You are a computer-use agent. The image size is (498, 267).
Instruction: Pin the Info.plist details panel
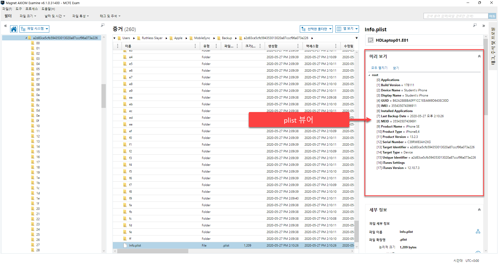475,25
